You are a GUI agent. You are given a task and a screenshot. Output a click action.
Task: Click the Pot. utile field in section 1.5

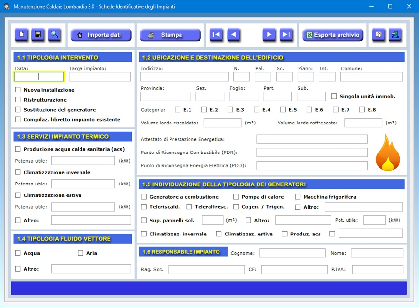click(374, 220)
